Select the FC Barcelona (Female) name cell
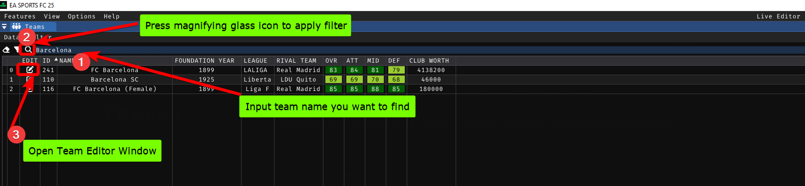Screen dimensions: 805x186 tap(115, 89)
